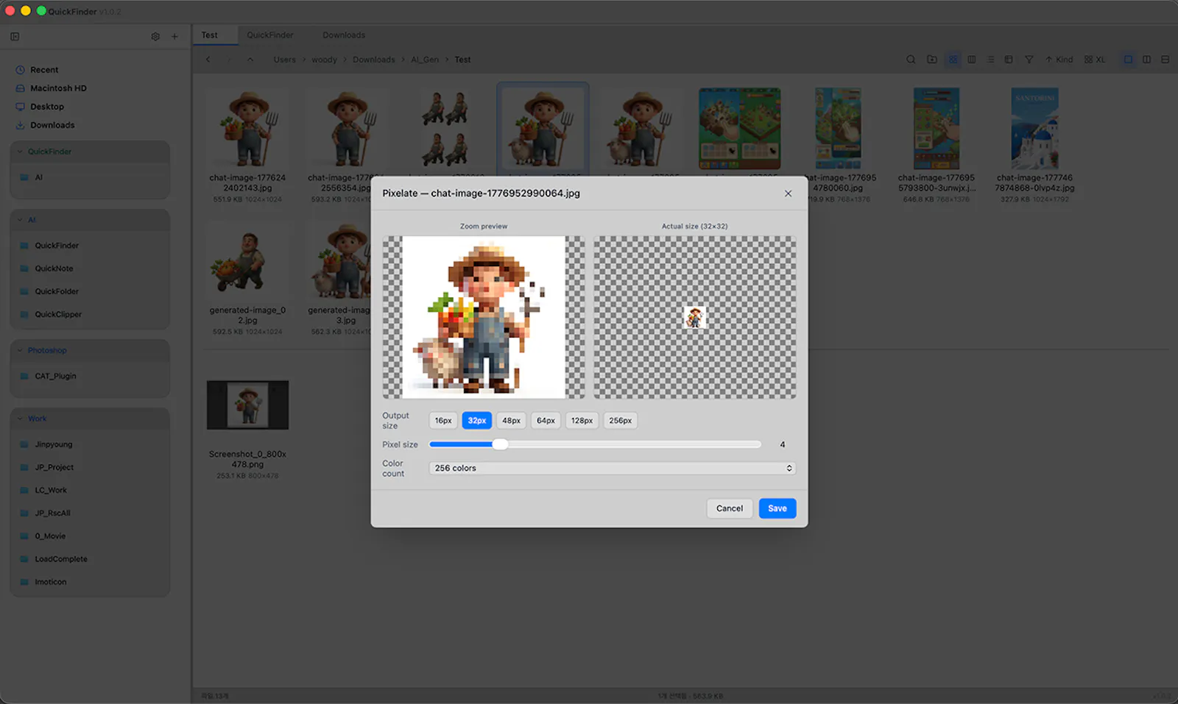Select single pane layout
The width and height of the screenshot is (1178, 704).
pos(1128,60)
